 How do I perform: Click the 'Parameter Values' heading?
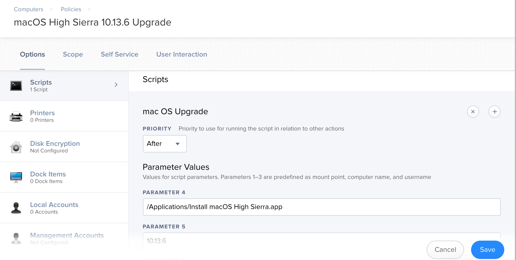[x=176, y=167]
